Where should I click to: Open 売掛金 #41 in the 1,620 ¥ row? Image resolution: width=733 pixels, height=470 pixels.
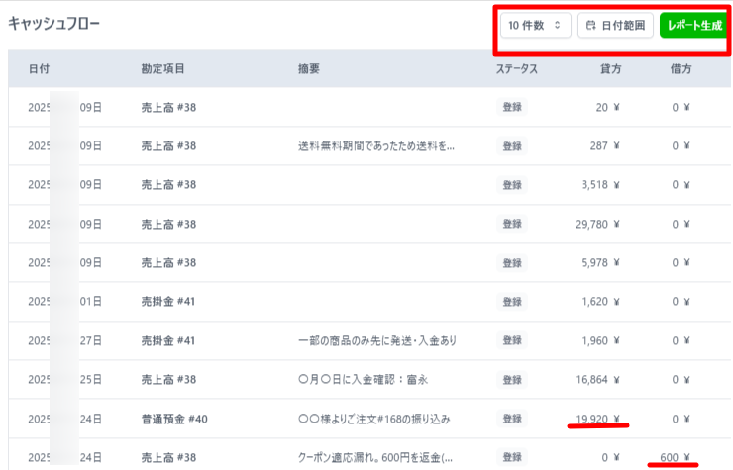pyautogui.click(x=169, y=301)
